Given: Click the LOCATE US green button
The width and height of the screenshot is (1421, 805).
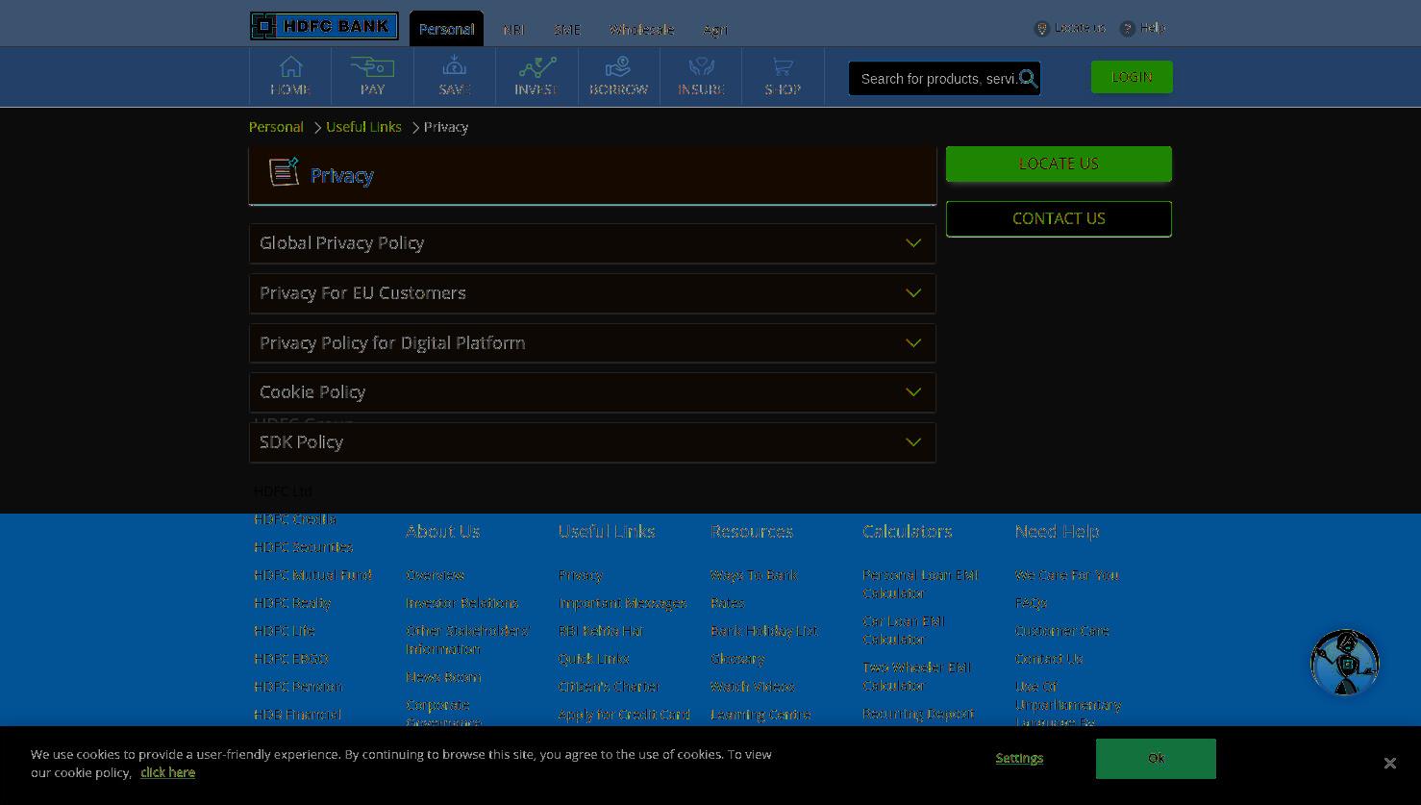Looking at the screenshot, I should coord(1059,164).
